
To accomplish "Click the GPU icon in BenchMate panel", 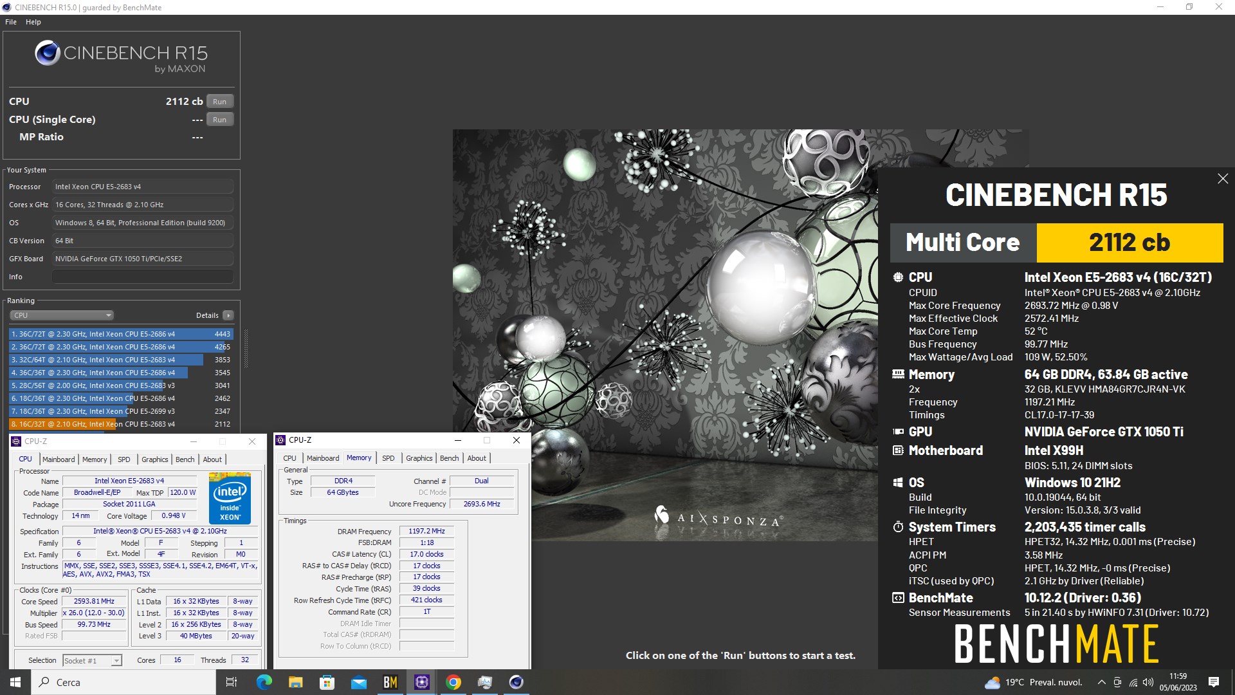I will [x=898, y=432].
